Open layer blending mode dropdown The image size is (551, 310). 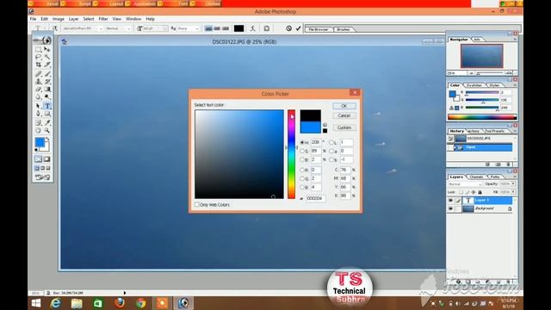[x=465, y=184]
